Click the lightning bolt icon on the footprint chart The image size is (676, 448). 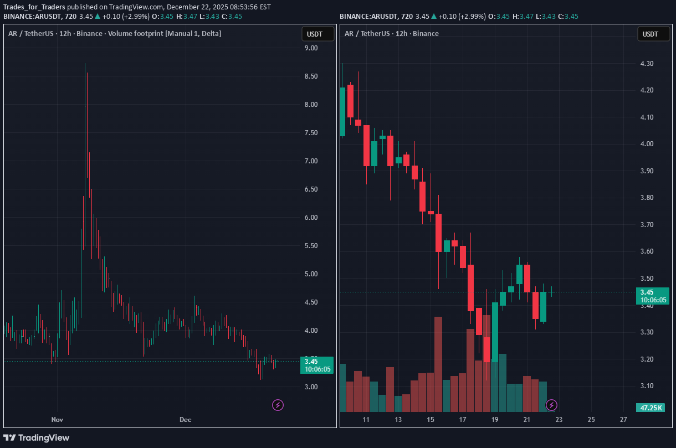pos(277,405)
